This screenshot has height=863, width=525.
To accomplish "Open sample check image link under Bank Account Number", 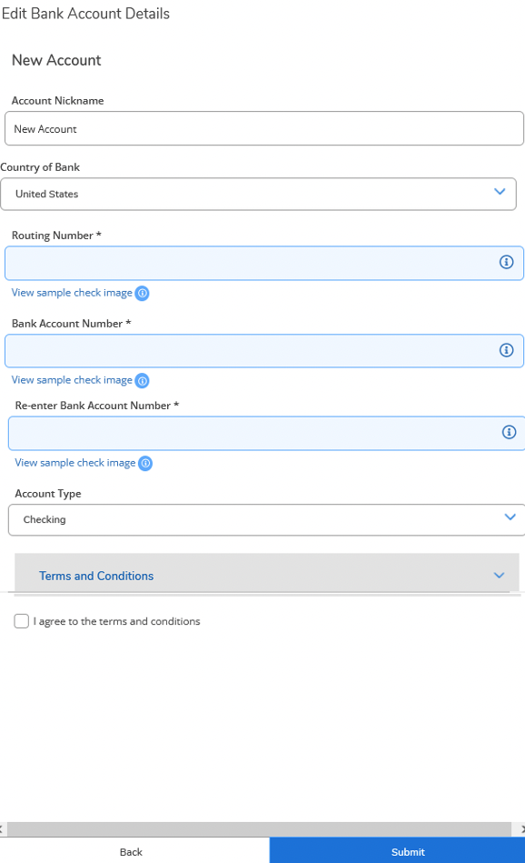I will (x=72, y=380).
